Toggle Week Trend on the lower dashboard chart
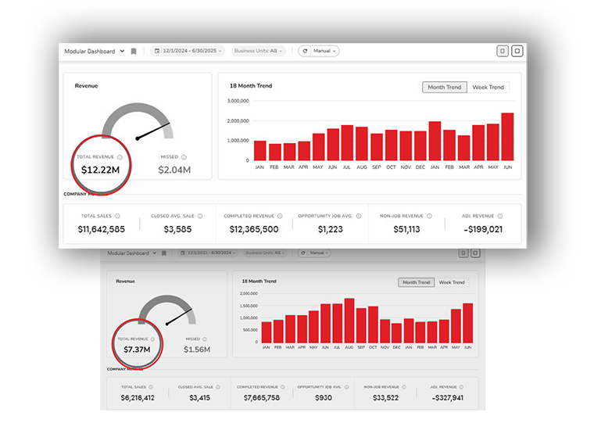 (x=452, y=282)
